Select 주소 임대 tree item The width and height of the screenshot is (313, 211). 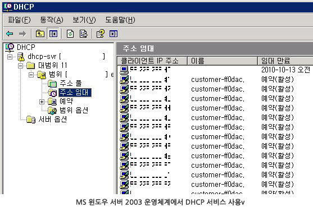click(75, 93)
